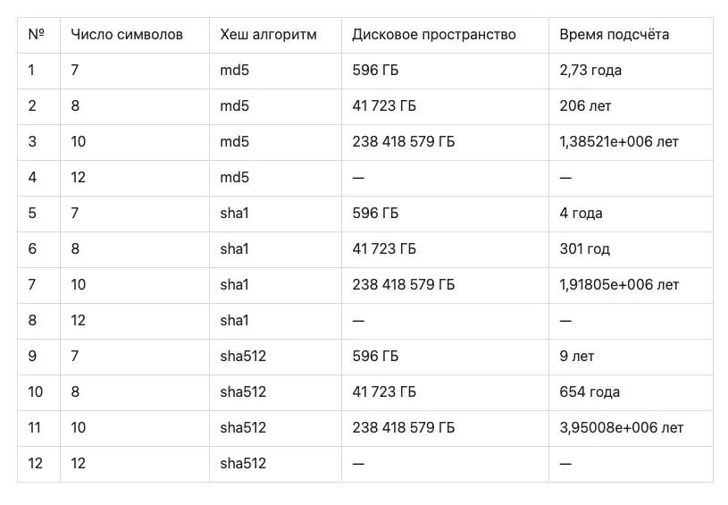Select "41 723 ГБ" in row 10

coord(384,392)
